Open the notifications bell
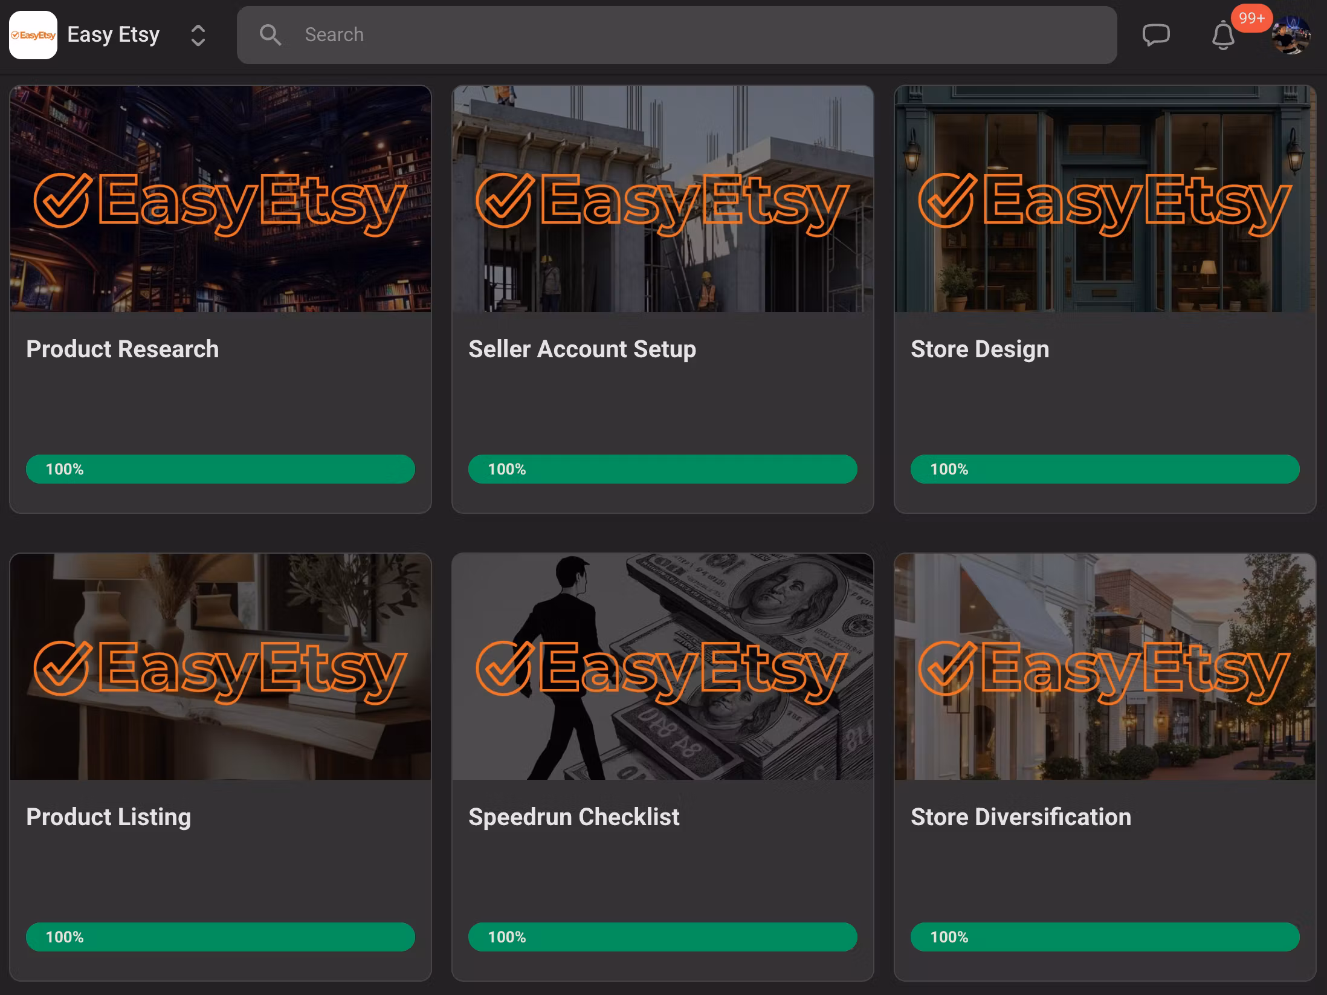 click(x=1223, y=35)
